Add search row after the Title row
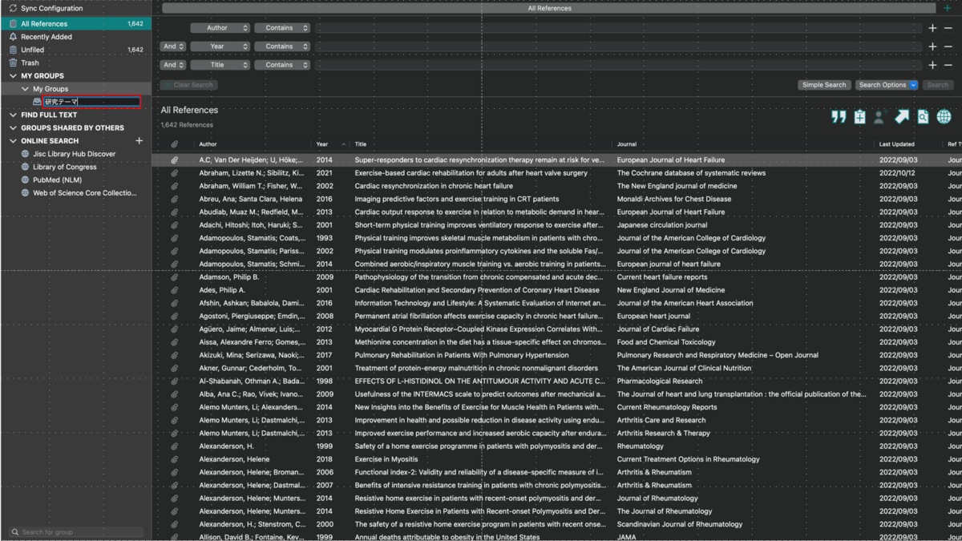Image resolution: width=962 pixels, height=541 pixels. click(x=932, y=65)
